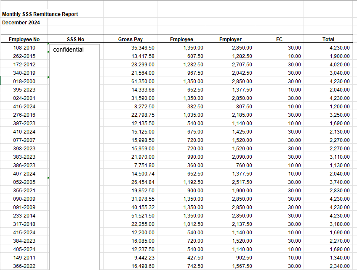Click gross pay value 26,454.84
The image size is (357, 270).
click(x=143, y=182)
